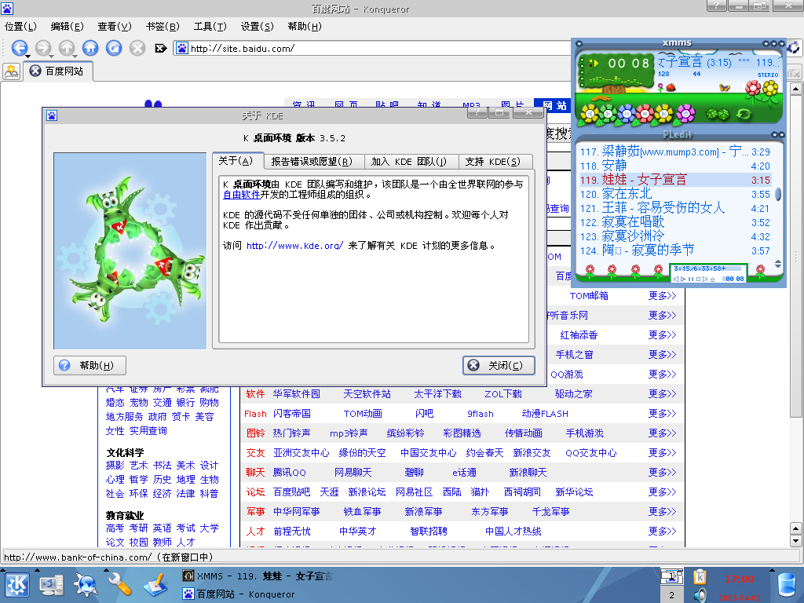
Task: Open the 查看(V) menu
Action: pyautogui.click(x=115, y=26)
